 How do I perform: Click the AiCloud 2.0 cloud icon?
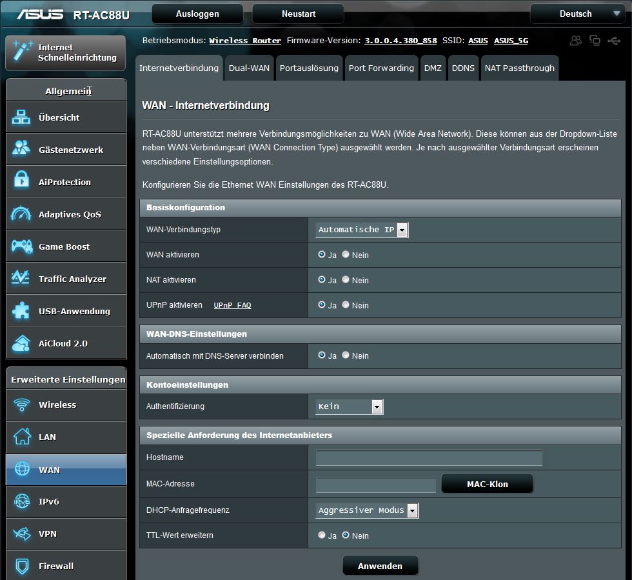pos(21,343)
